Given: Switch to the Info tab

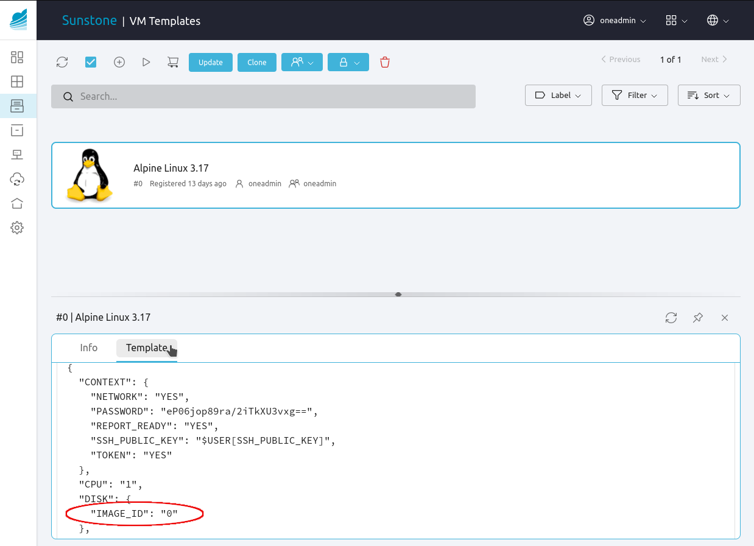Looking at the screenshot, I should coord(89,348).
